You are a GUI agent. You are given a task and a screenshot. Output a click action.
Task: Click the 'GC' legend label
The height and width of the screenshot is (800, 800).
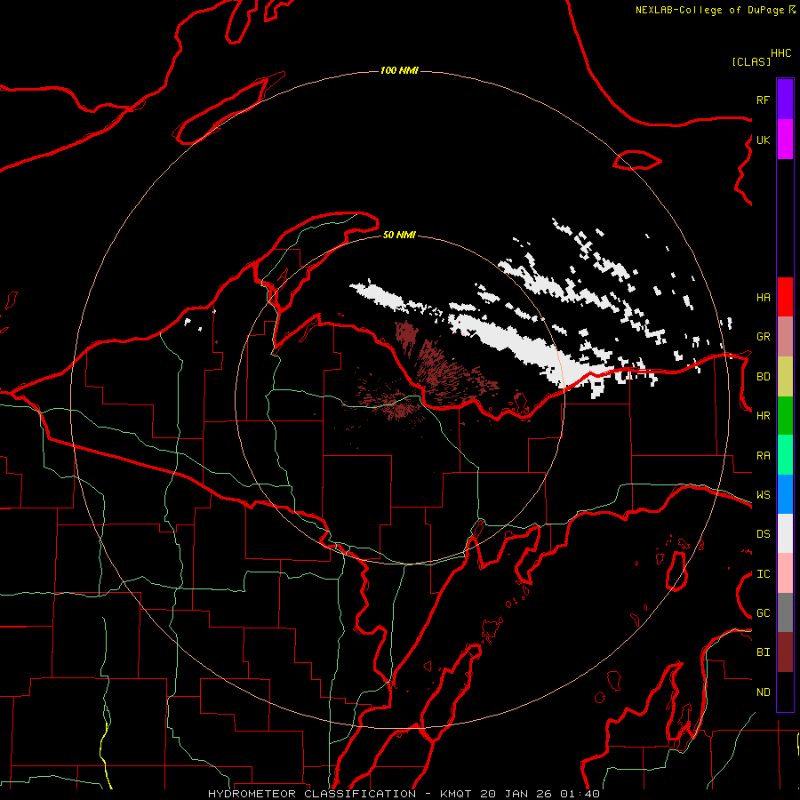pos(763,613)
